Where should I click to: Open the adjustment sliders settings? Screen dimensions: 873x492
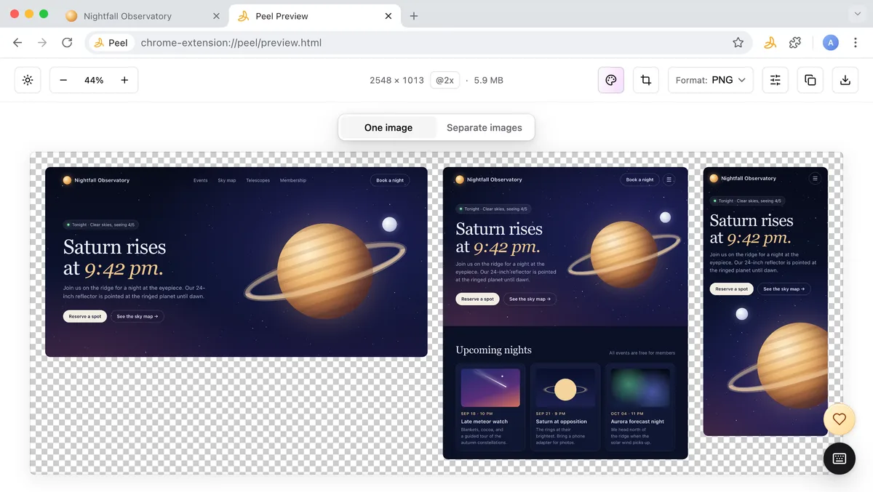tap(776, 80)
